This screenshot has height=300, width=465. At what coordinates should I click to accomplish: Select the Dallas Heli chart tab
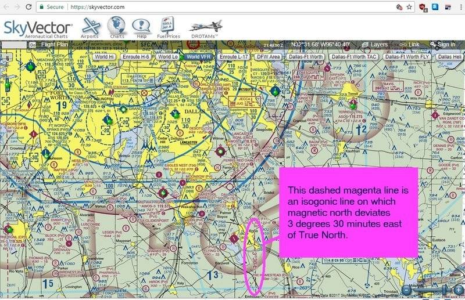pos(449,57)
